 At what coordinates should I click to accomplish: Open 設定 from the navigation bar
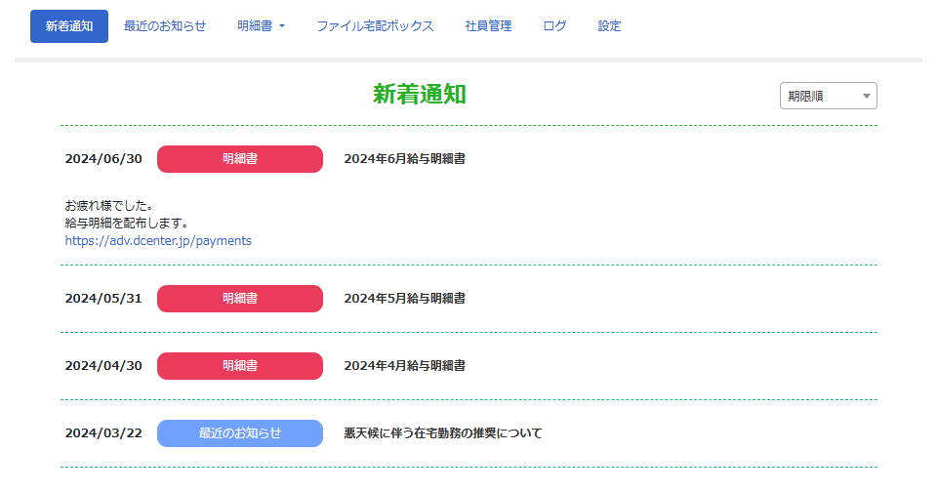(609, 26)
